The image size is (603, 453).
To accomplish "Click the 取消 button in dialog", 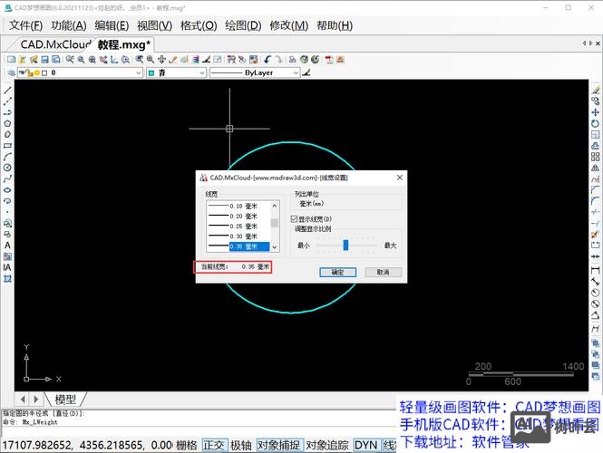I will (x=383, y=272).
